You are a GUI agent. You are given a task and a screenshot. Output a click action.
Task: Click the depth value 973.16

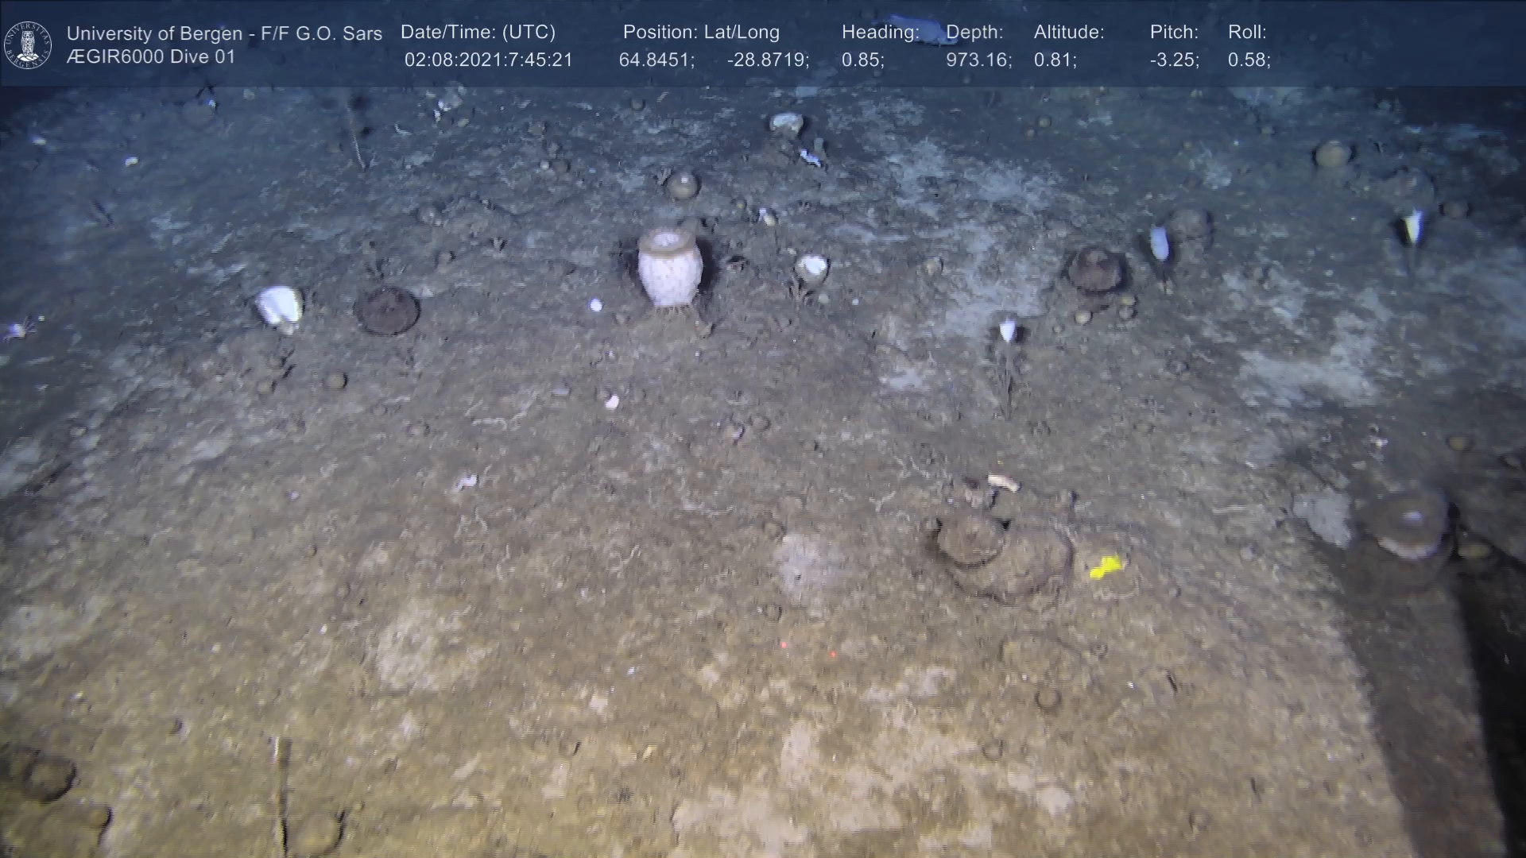[978, 60]
